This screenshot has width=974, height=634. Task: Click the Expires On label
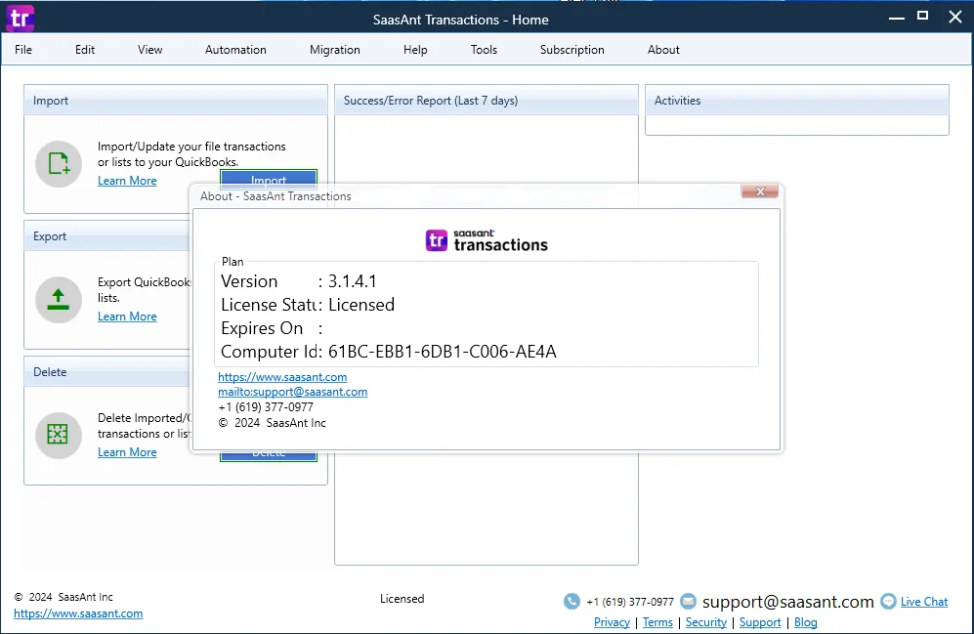click(x=262, y=328)
